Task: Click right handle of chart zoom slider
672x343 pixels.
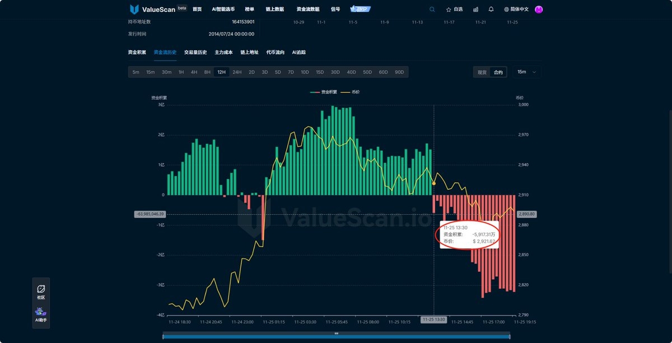Action: (510, 336)
